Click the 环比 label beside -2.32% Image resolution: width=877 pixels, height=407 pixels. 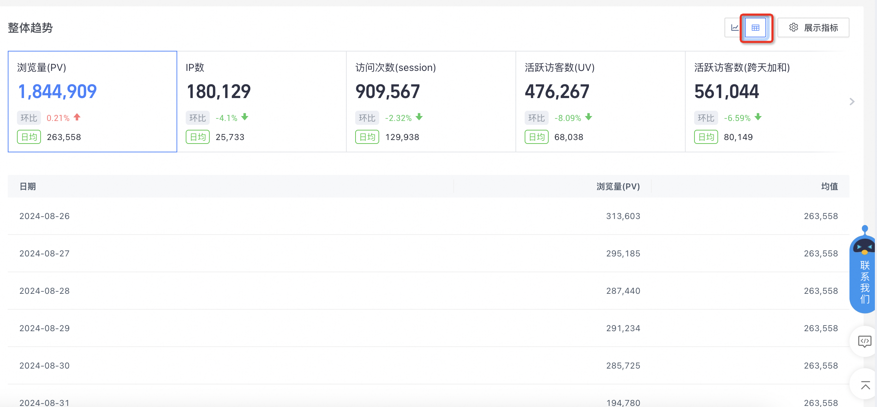pos(367,118)
